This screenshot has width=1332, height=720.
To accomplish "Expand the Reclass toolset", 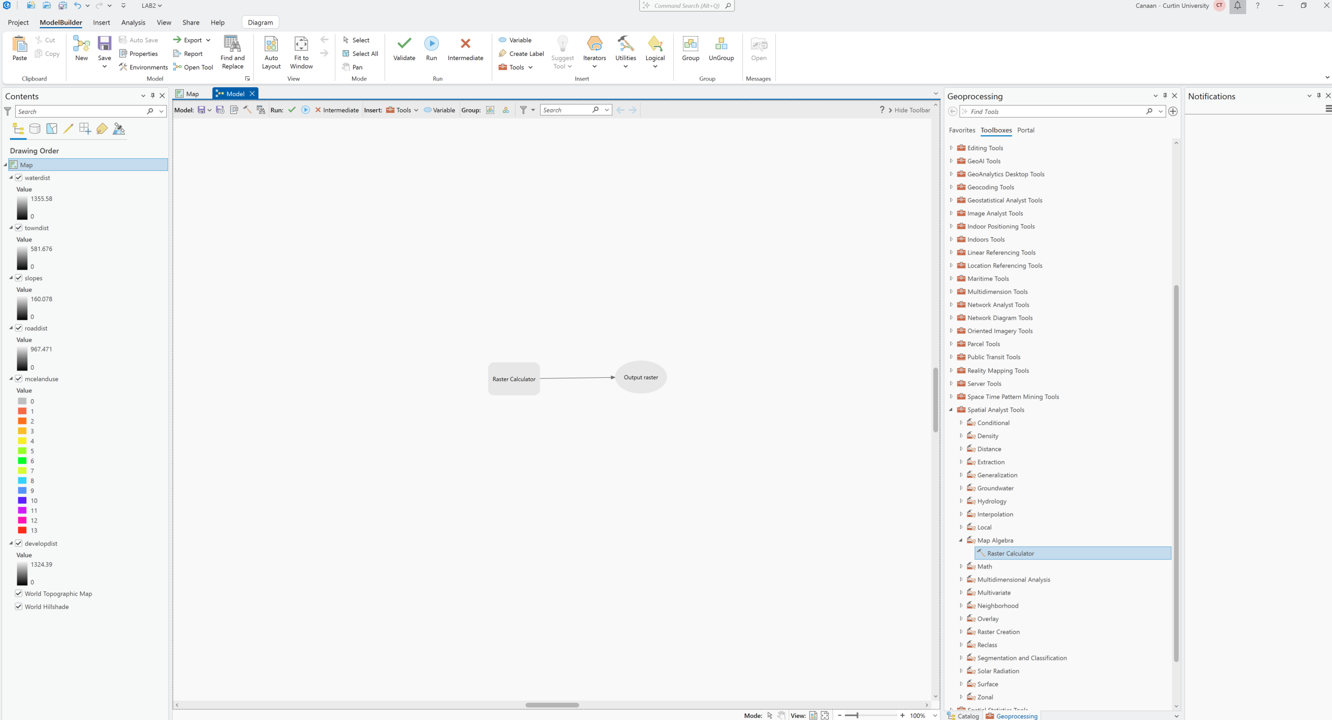I will [x=961, y=645].
